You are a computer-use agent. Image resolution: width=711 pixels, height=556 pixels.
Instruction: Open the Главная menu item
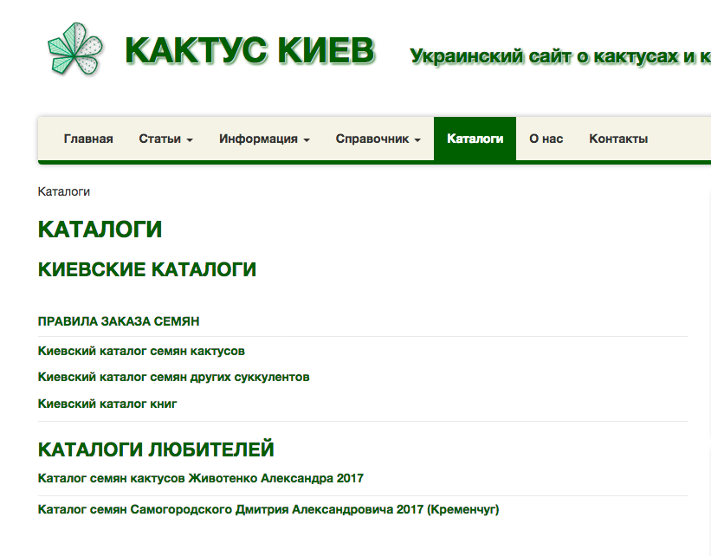point(88,139)
